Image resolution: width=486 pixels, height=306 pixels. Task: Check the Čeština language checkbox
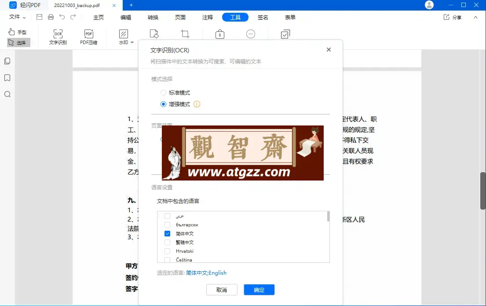pos(168,260)
